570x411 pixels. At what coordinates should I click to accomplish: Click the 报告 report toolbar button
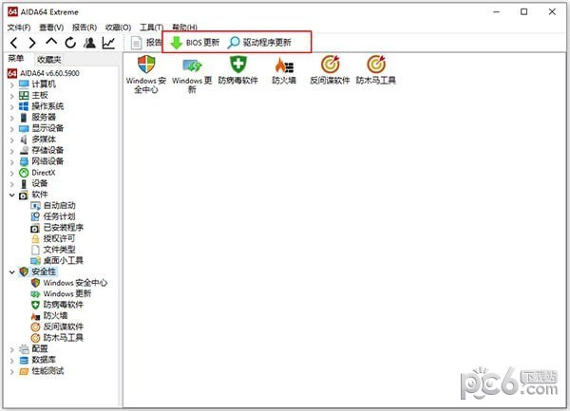146,43
